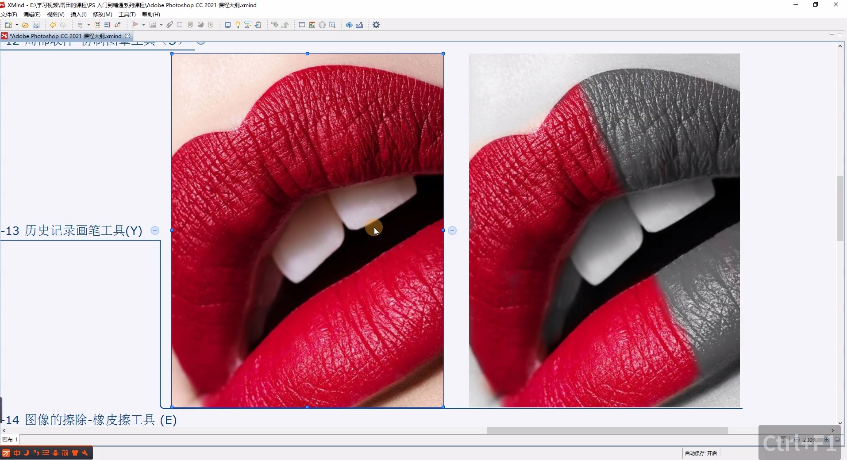Click the paperclip attachment icon
The height and width of the screenshot is (460, 847).
[x=169, y=25]
